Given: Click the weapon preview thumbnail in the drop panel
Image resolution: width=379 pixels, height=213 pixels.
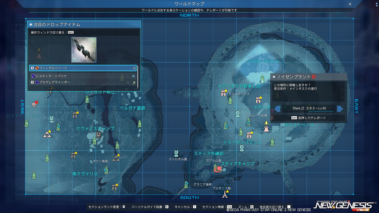Looking at the screenshot, I should click(84, 50).
